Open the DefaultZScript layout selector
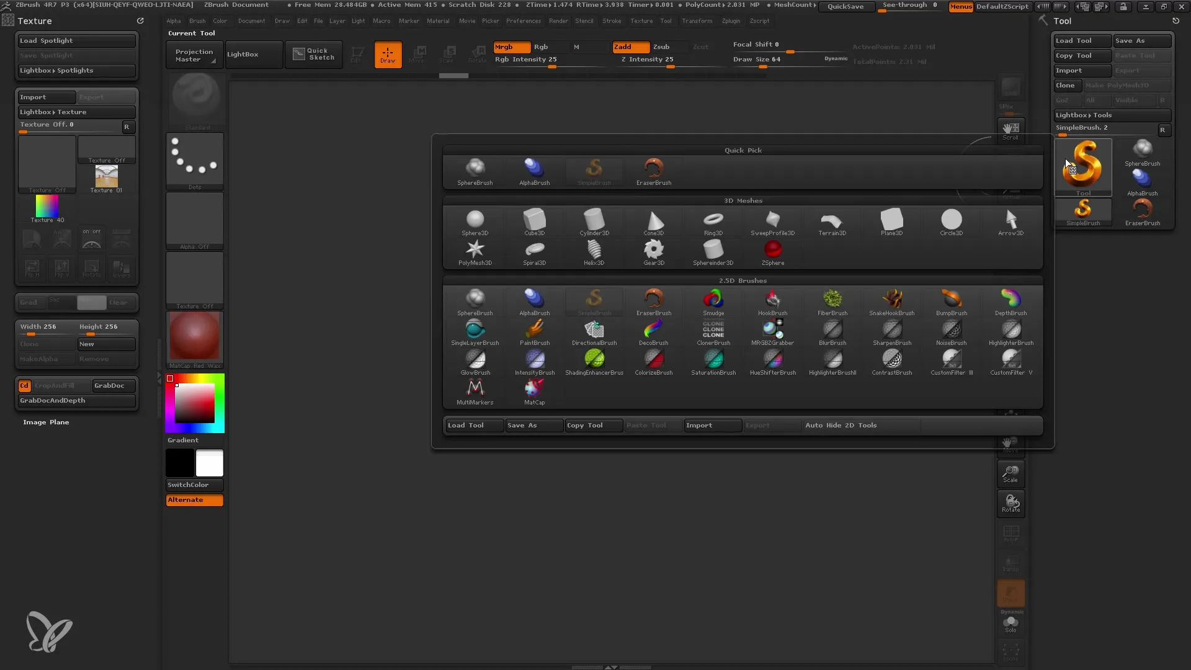 pos(1002,6)
